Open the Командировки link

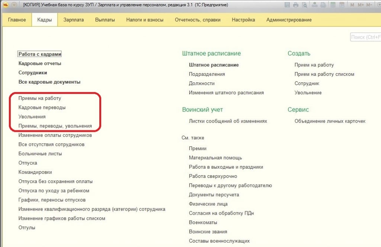35,172
